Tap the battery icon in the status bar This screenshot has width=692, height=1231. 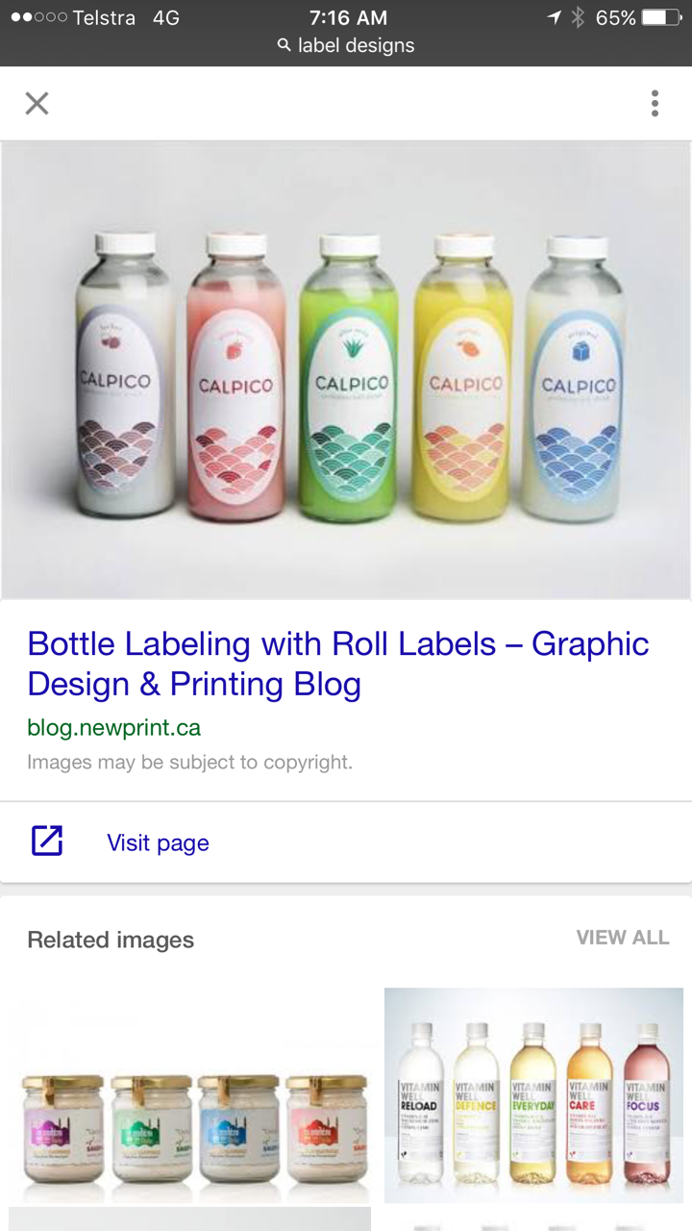[x=661, y=17]
